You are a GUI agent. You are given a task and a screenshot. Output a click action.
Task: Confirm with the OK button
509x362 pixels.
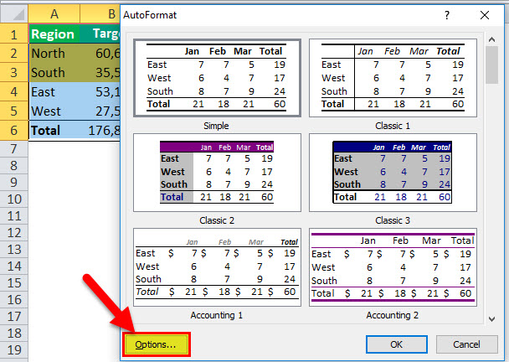396,344
